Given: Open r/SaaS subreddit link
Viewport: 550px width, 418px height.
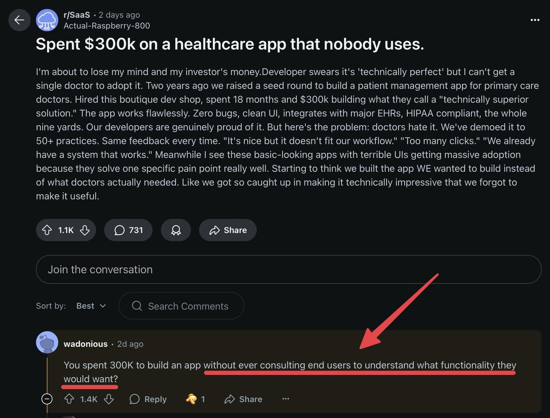Looking at the screenshot, I should click(x=77, y=15).
